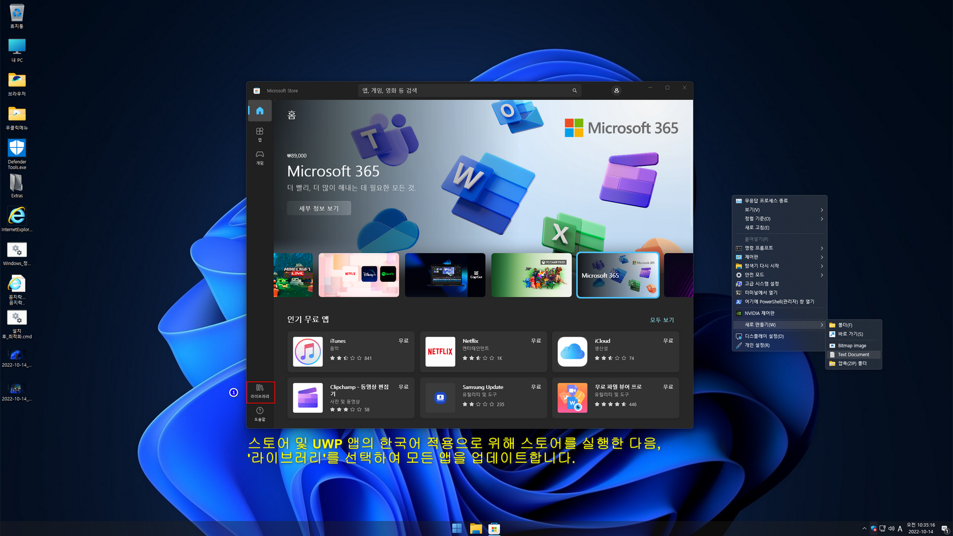Create new 폴더(F) from submenu
953x536 pixels.
853,325
